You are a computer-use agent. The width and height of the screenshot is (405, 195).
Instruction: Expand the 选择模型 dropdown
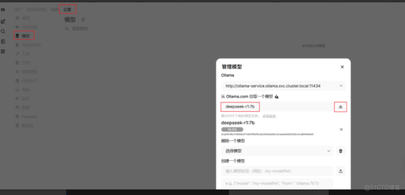(277, 151)
